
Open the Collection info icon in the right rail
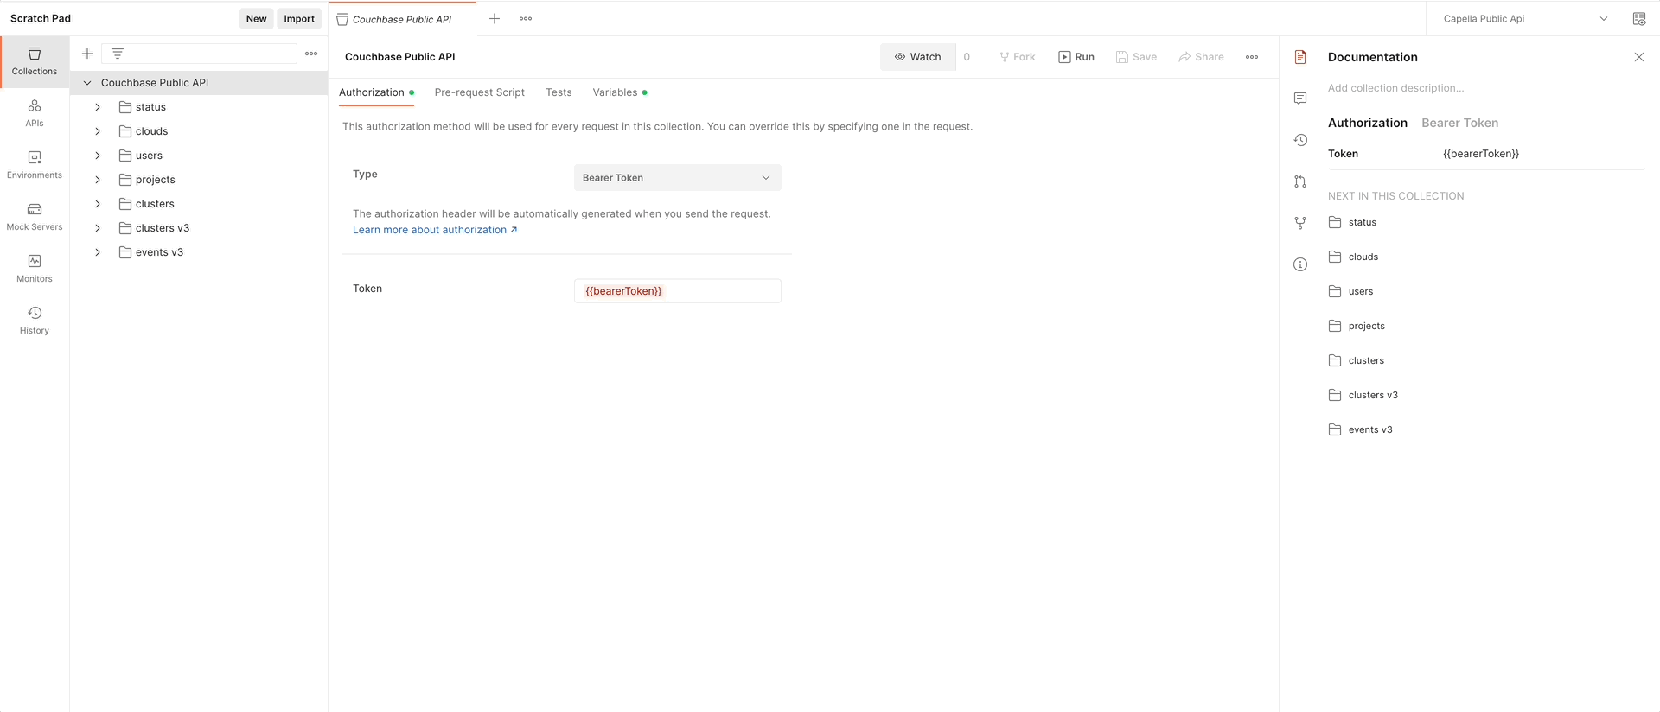click(x=1300, y=264)
